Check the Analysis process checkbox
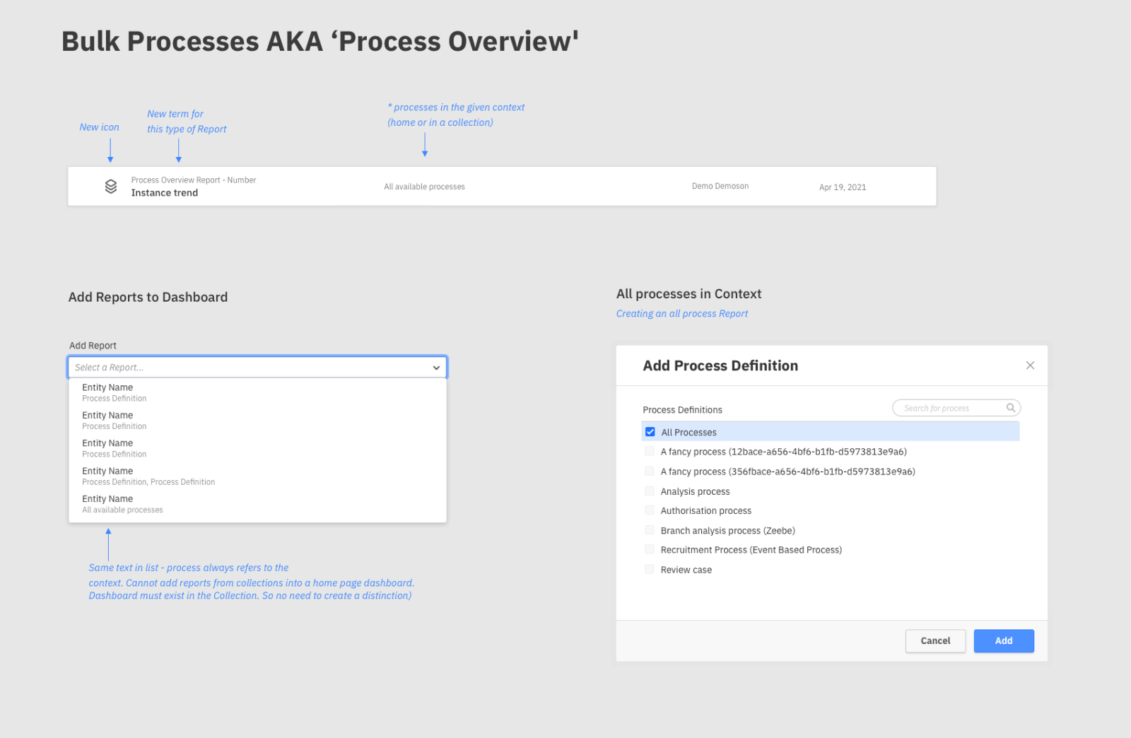 [x=650, y=491]
